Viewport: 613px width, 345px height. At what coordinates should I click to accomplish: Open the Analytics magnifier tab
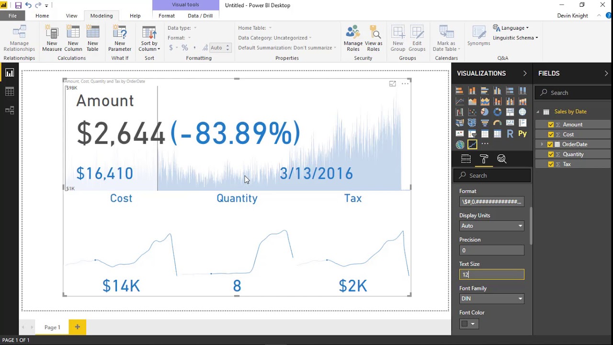[501, 159]
